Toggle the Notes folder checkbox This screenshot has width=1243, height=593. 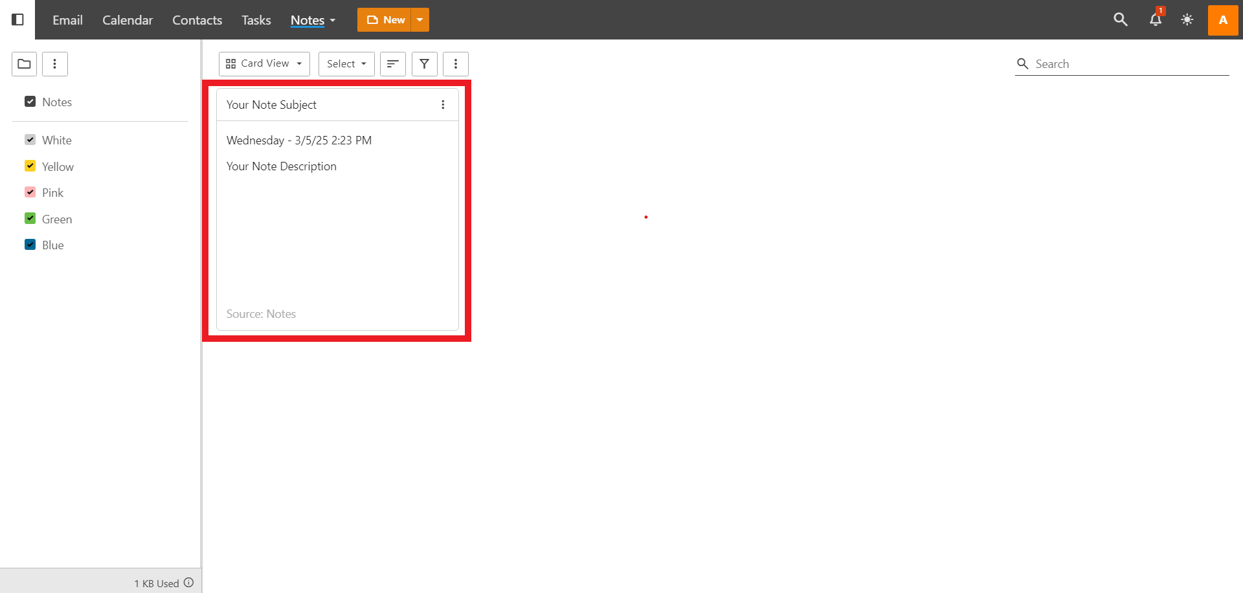[30, 102]
